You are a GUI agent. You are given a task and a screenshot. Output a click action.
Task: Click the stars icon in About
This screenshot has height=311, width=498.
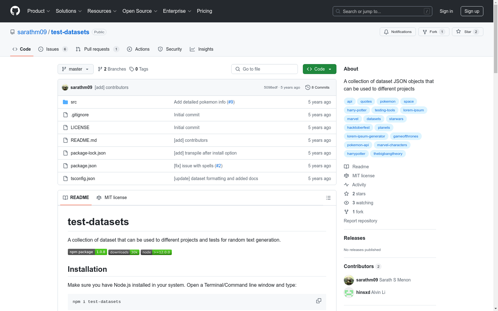pyautogui.click(x=346, y=194)
